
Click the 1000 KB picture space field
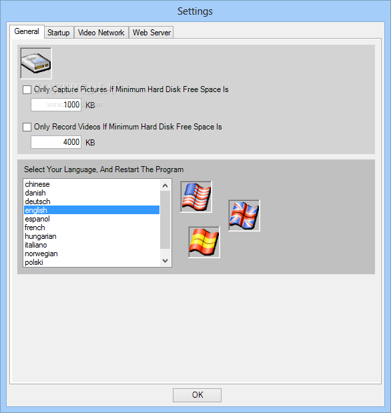(x=56, y=105)
